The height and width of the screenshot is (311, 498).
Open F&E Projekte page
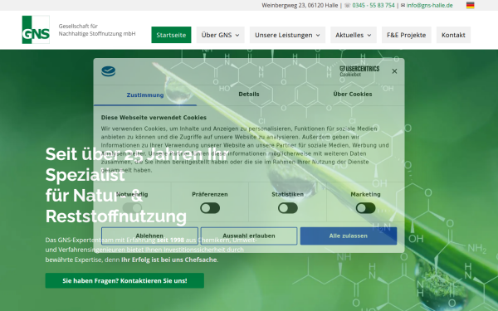(x=406, y=35)
